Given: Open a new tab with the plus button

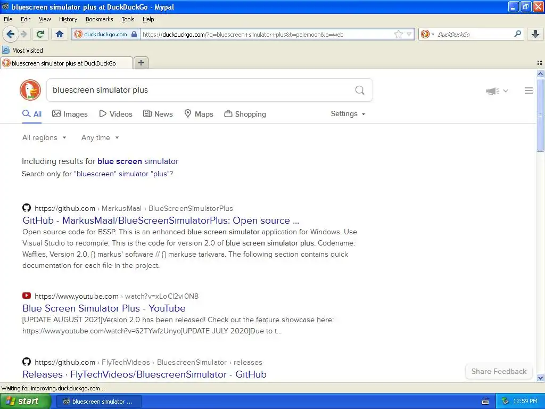Looking at the screenshot, I should coord(141,63).
